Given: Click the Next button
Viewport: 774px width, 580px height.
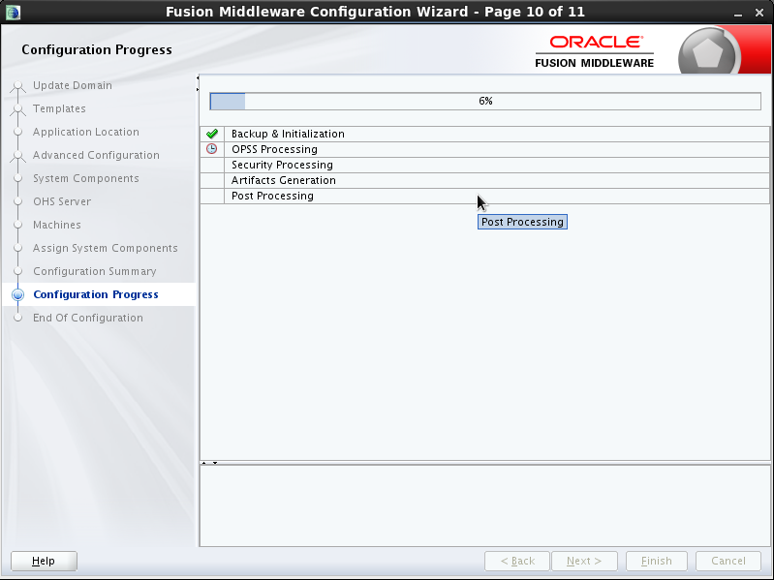Looking at the screenshot, I should (584, 561).
